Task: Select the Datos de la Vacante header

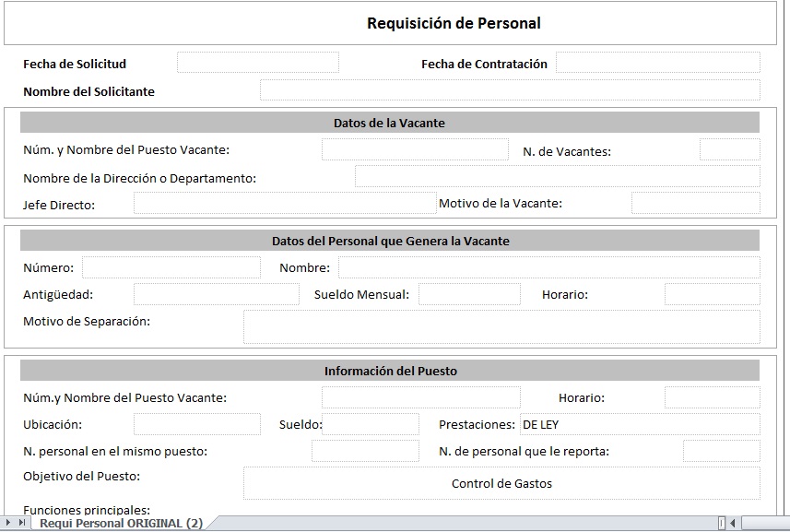Action: pyautogui.click(x=389, y=123)
